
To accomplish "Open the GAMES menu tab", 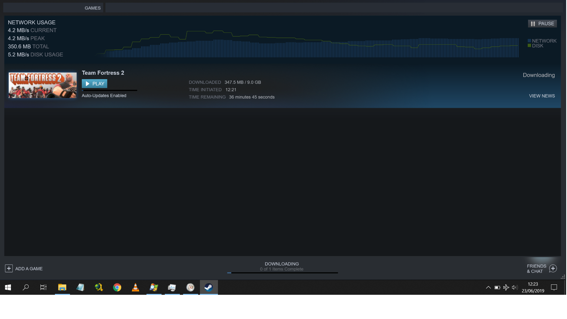I will click(92, 8).
